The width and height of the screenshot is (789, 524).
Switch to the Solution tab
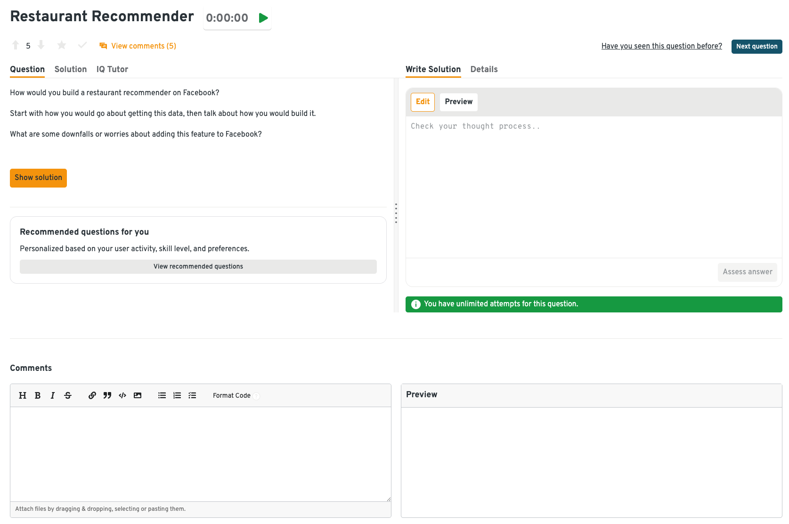[71, 69]
